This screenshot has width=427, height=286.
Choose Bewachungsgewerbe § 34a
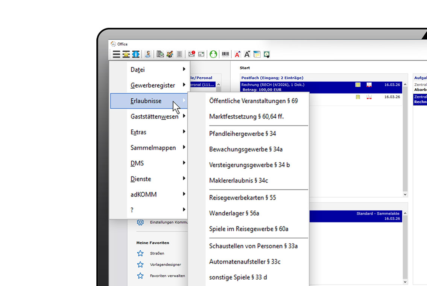pos(246,150)
